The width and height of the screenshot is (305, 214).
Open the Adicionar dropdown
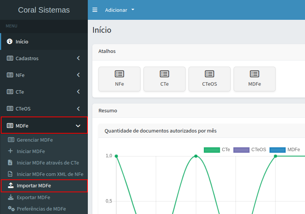pyautogui.click(x=119, y=10)
